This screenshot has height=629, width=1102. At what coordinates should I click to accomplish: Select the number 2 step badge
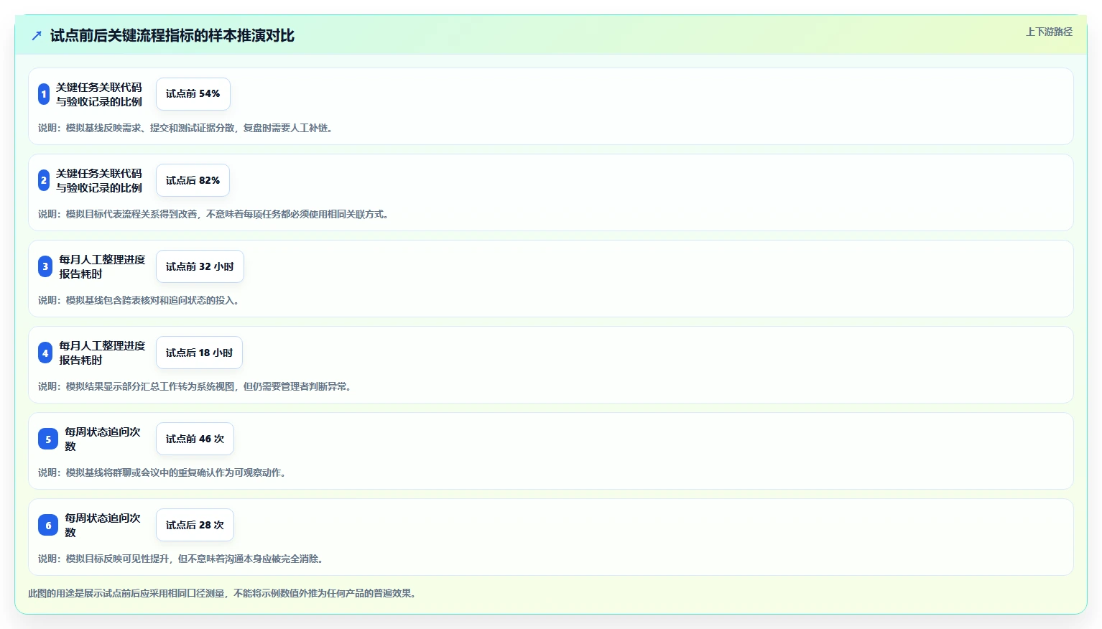pos(44,180)
